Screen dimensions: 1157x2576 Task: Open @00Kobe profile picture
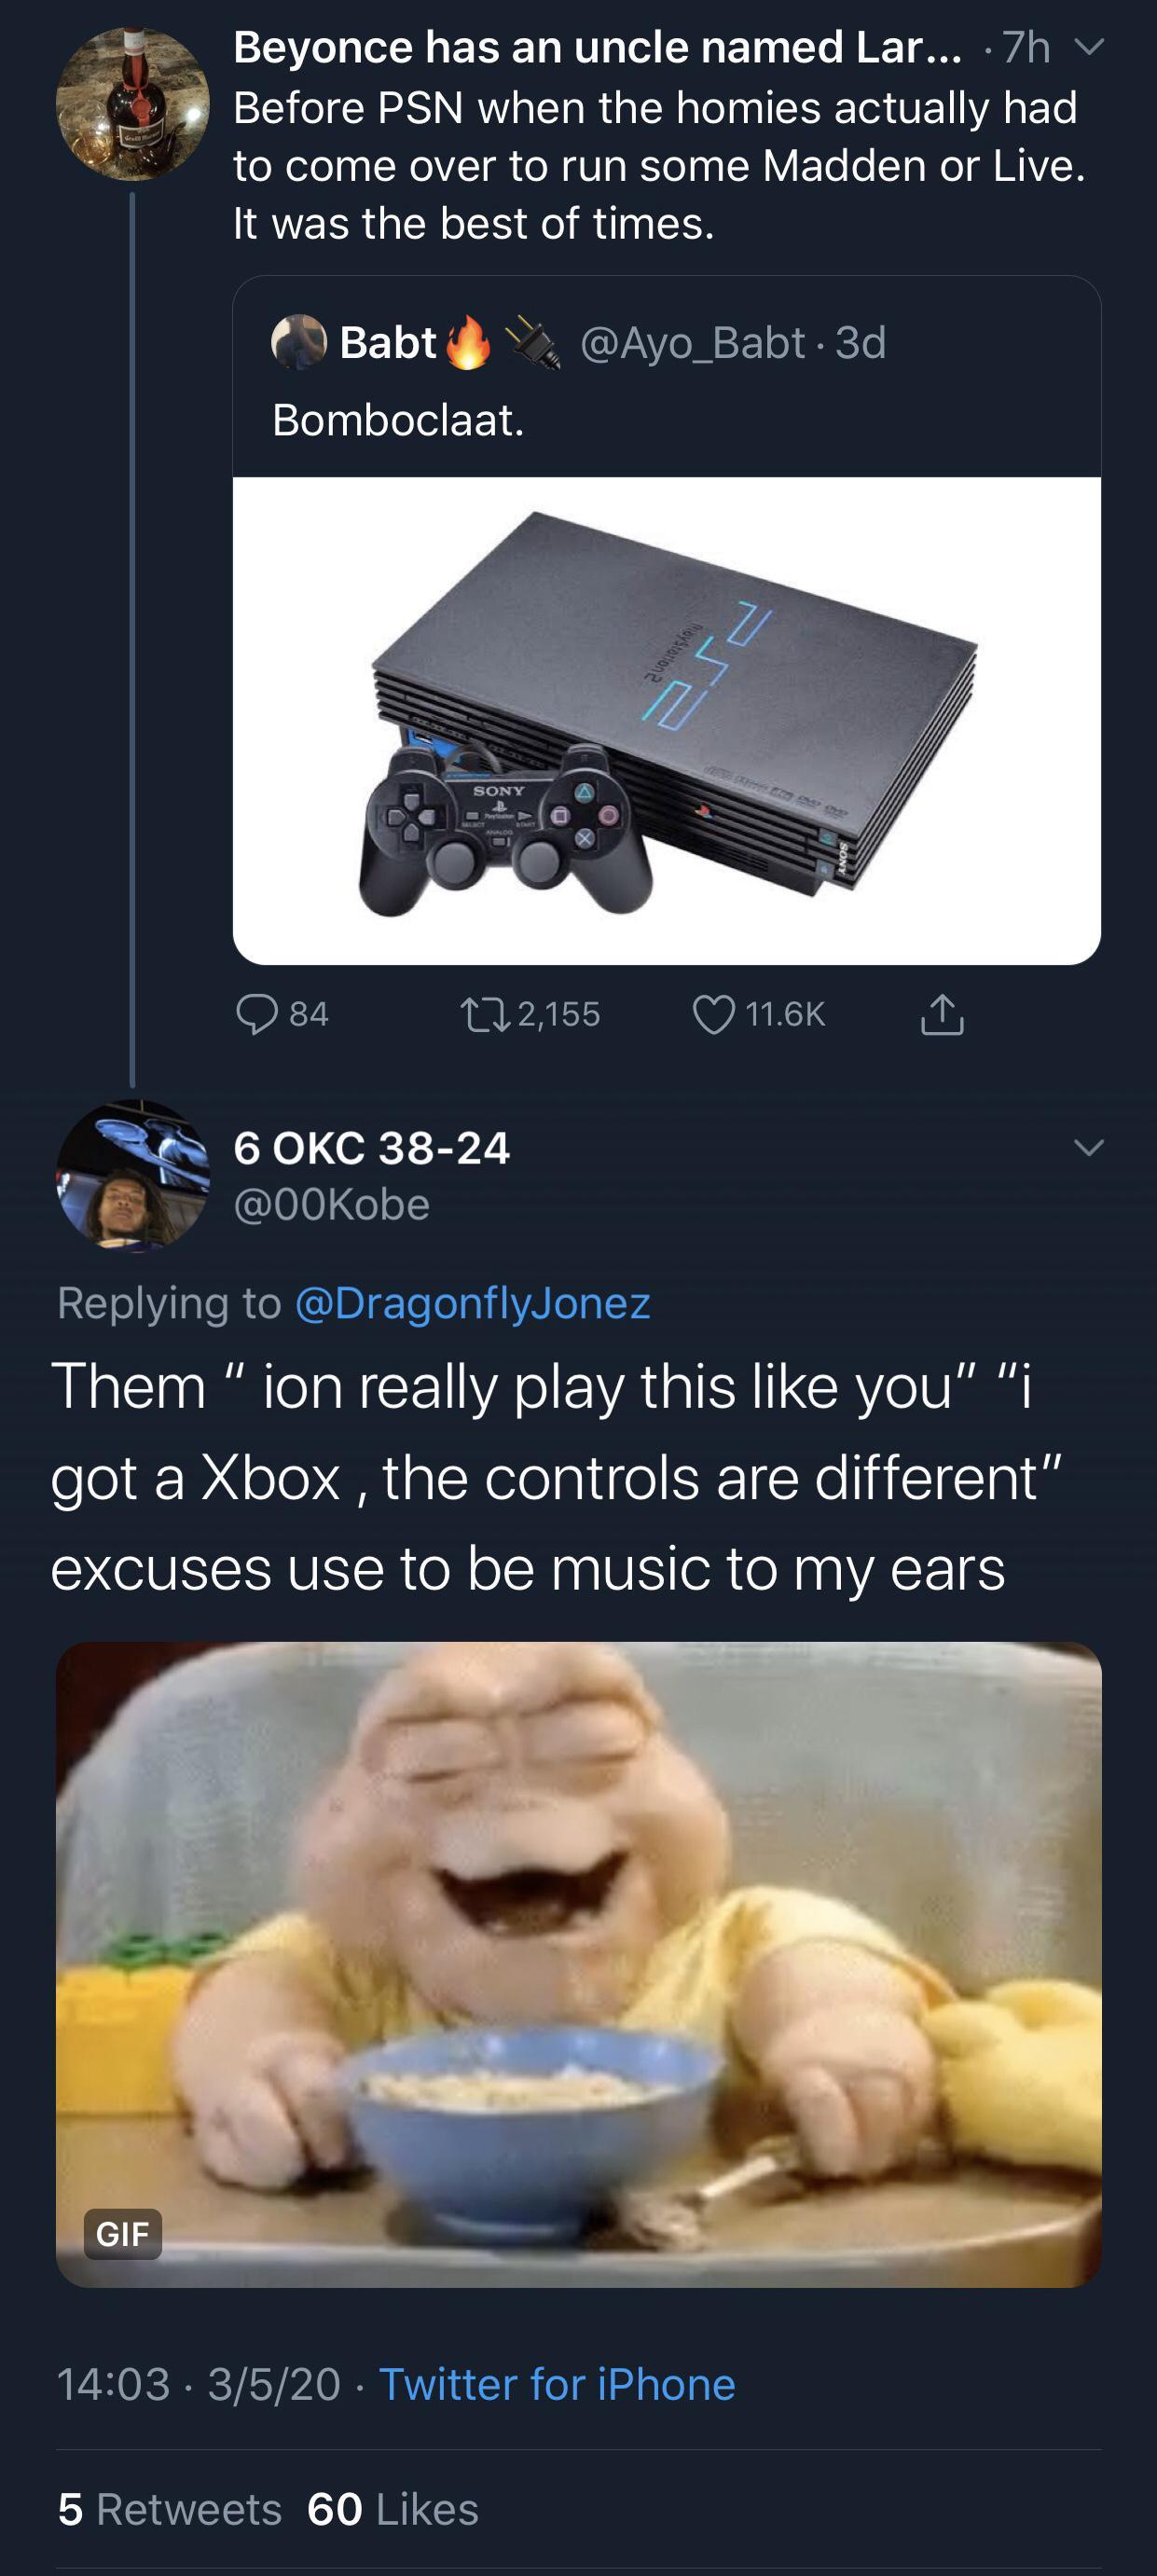(132, 1176)
